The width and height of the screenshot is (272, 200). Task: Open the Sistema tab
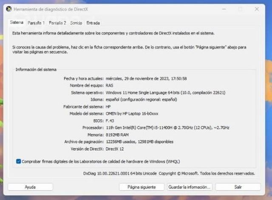tap(17, 23)
